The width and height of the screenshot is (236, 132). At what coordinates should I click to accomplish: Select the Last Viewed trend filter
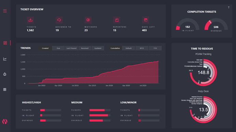click(x=71, y=48)
